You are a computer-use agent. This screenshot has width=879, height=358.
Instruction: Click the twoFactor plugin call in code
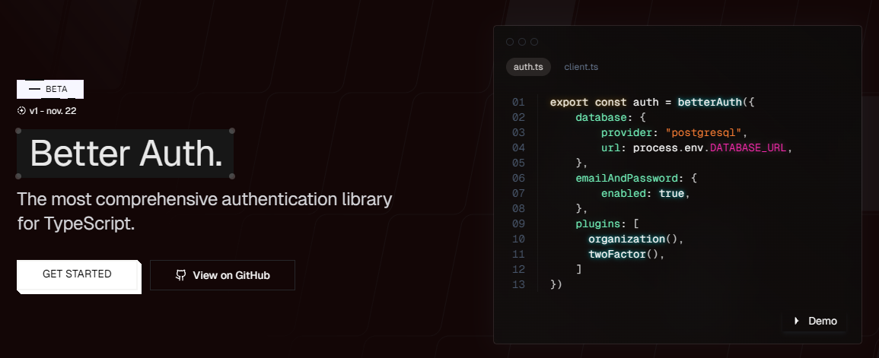tap(616, 254)
